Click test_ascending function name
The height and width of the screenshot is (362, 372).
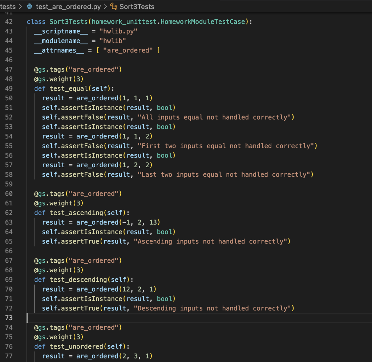click(76, 213)
